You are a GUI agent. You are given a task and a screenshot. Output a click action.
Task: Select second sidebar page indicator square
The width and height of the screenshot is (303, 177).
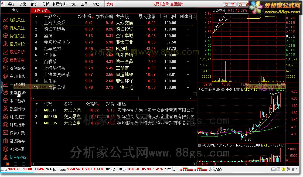16,164
